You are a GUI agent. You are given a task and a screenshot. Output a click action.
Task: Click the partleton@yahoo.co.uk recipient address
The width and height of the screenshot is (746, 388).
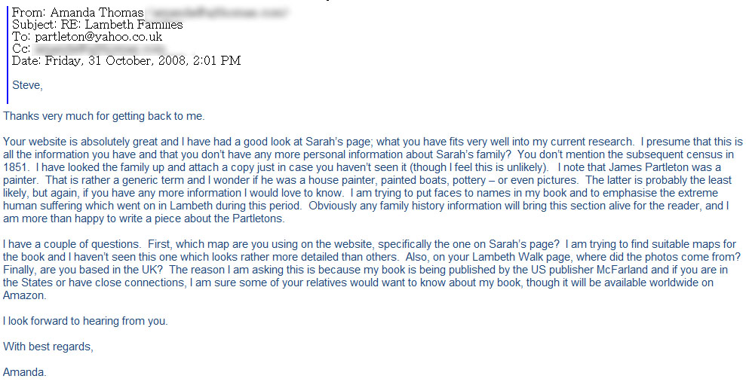pos(99,37)
